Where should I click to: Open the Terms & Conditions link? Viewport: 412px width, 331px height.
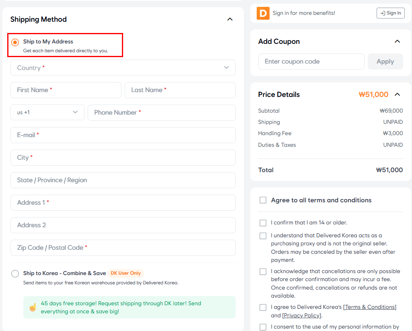tap(370, 307)
